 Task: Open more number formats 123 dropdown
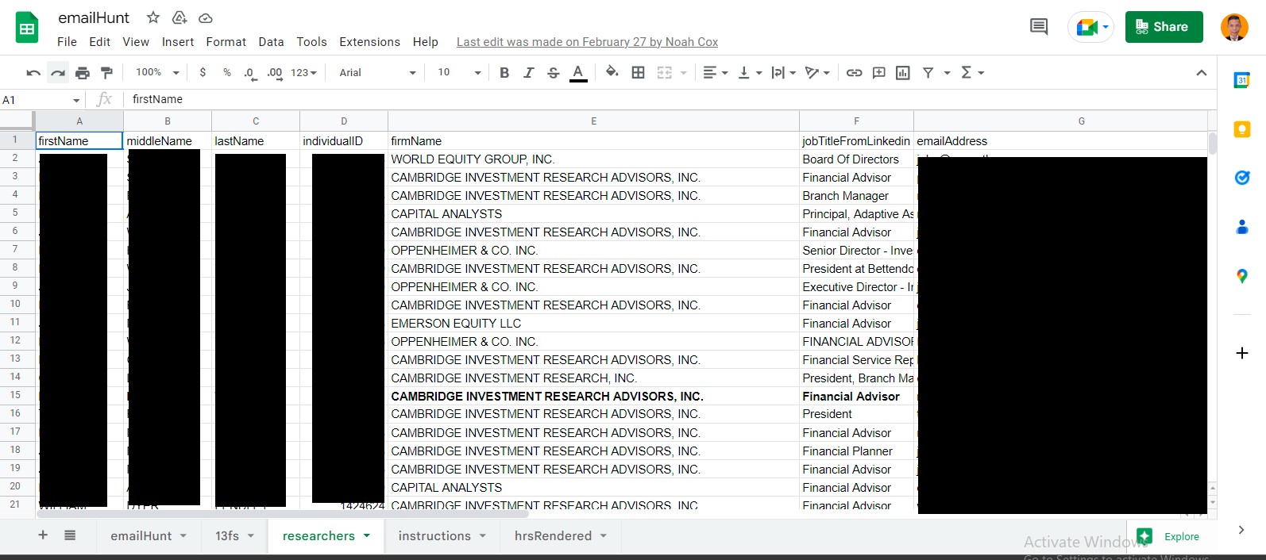pyautogui.click(x=303, y=73)
